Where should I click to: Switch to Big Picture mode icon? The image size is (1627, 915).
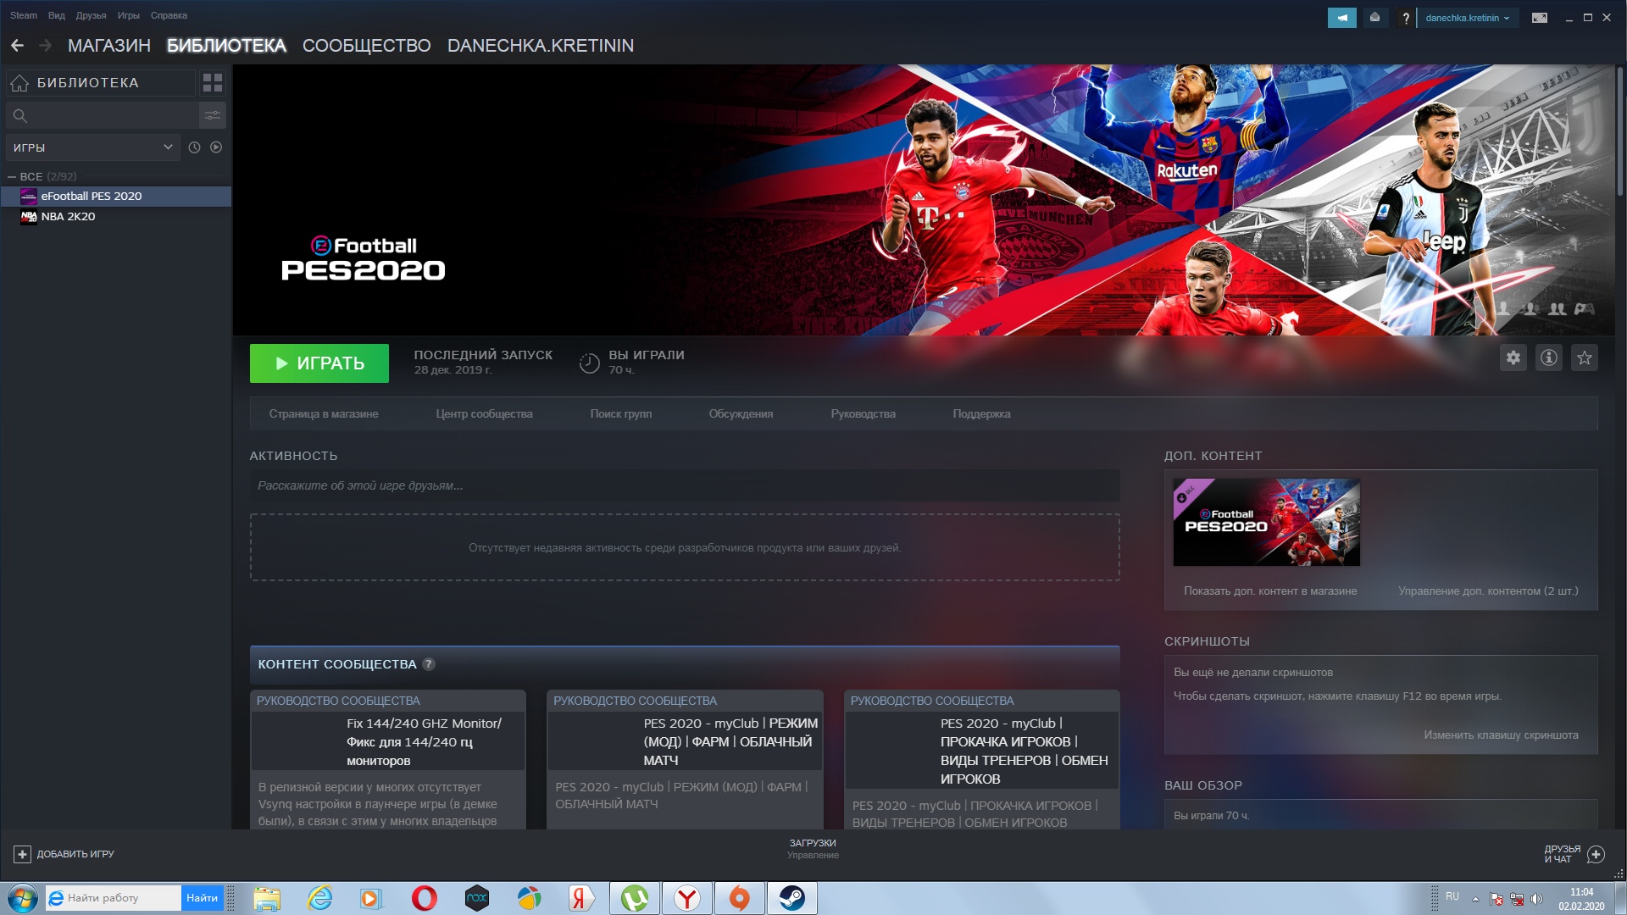(x=1540, y=18)
